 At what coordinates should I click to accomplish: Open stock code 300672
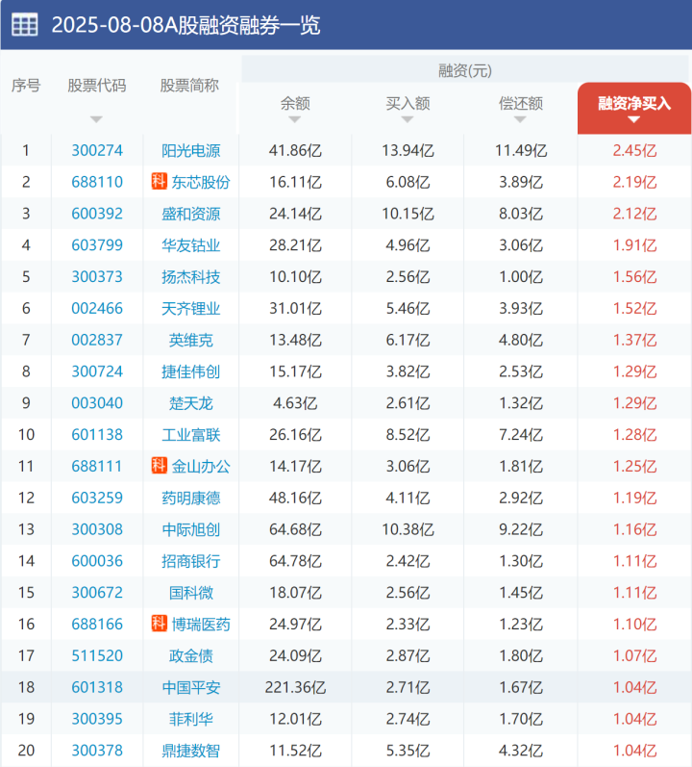(97, 593)
